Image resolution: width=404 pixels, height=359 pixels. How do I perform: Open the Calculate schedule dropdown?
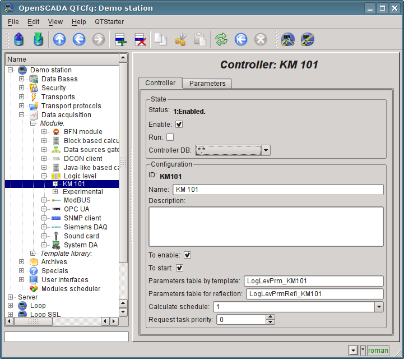click(379, 307)
